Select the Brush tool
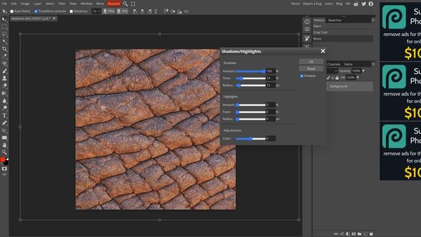The height and width of the screenshot is (237, 421). click(5, 71)
